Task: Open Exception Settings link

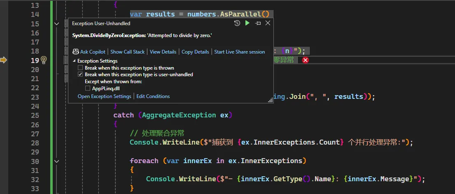Action: [x=104, y=96]
